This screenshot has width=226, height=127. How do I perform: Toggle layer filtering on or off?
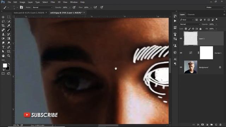pos(216,19)
